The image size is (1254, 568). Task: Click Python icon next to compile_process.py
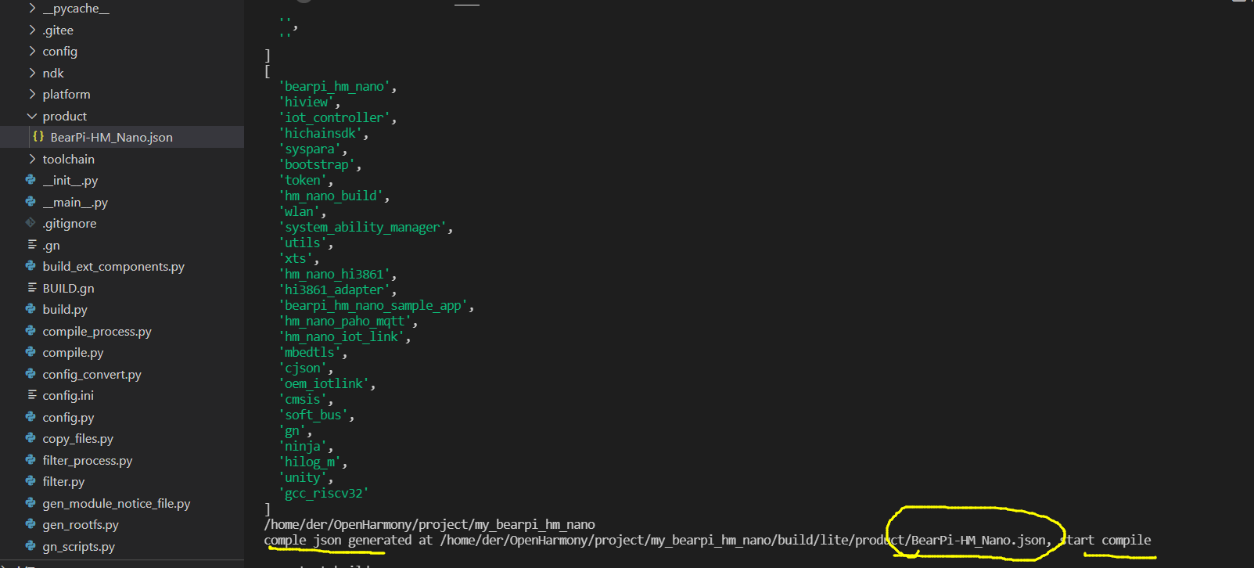pos(31,331)
